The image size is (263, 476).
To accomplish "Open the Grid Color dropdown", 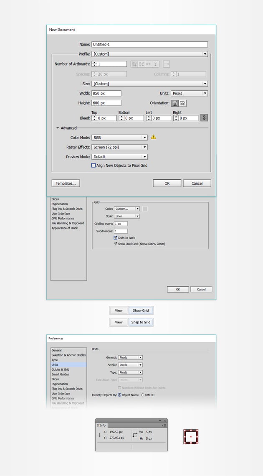I will [127, 209].
